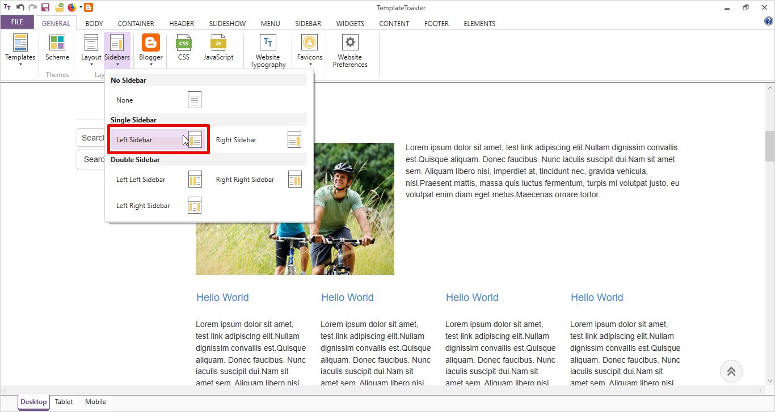Switch to the HEADER ribbon tab
This screenshot has height=412, width=775.
pyautogui.click(x=181, y=23)
